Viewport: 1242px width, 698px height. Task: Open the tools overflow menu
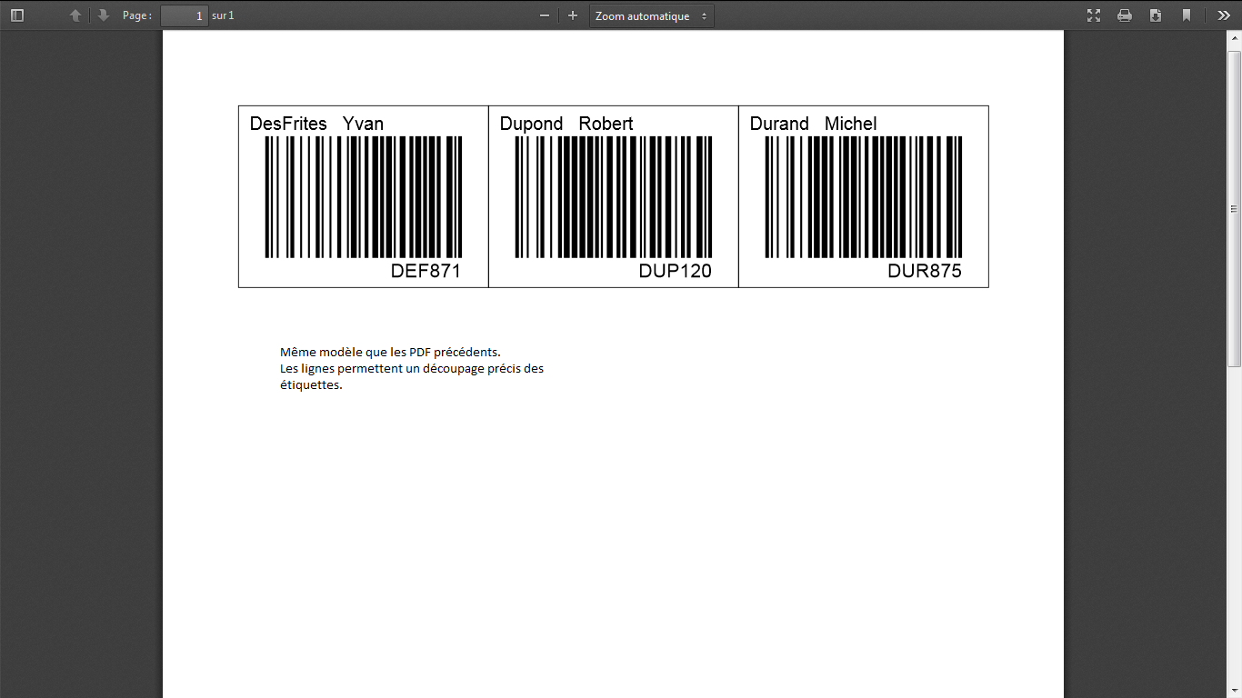[x=1224, y=15]
